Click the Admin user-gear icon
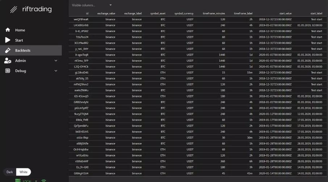Screen dimensions: 328x182 [x=8, y=61]
